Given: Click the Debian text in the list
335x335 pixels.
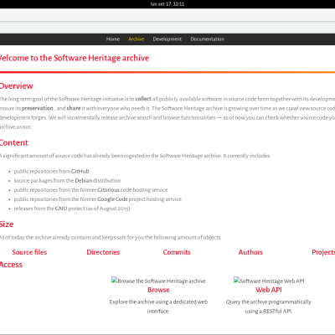Looking at the screenshot, I should [x=84, y=180].
